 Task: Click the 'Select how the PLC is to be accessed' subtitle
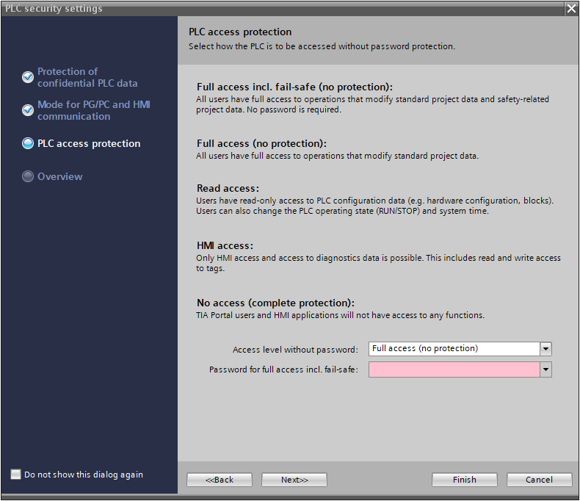322,46
